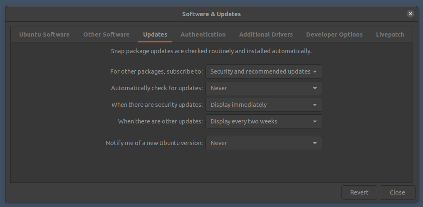Go to the Authentication tab

point(203,34)
